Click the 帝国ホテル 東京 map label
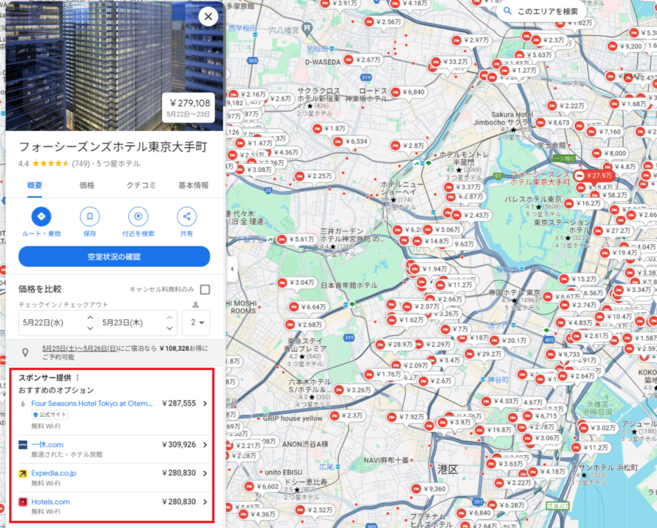 [515, 293]
